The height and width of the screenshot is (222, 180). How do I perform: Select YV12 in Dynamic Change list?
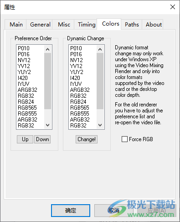point(82,66)
